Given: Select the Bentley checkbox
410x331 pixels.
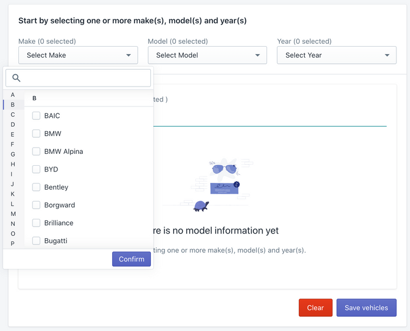Looking at the screenshot, I should (x=36, y=187).
